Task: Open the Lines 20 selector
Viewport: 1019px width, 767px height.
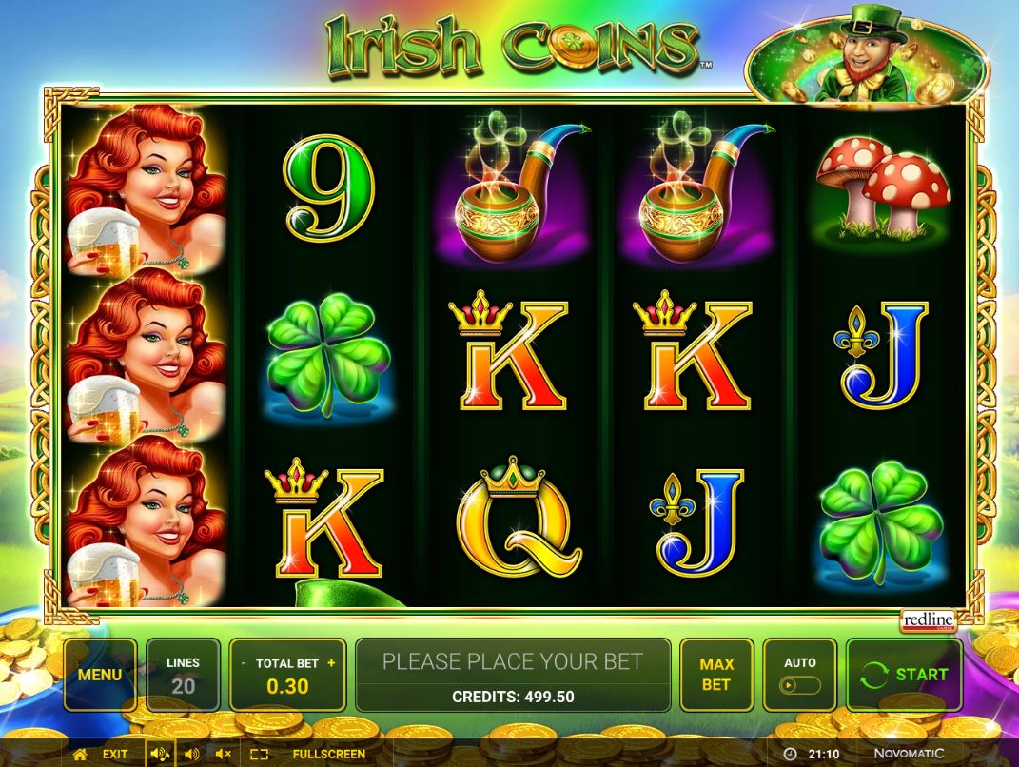Action: click(183, 675)
